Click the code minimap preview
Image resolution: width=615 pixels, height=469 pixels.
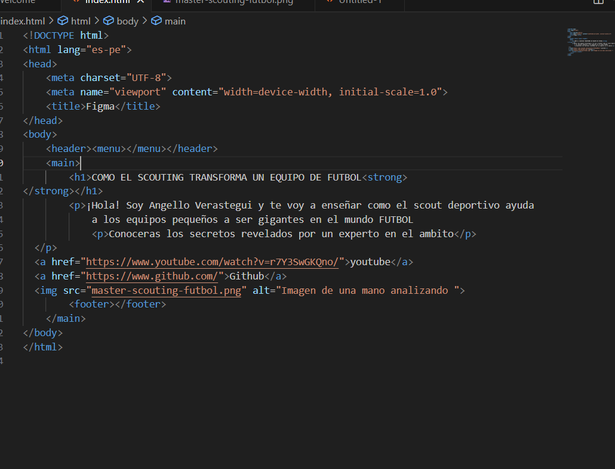pyautogui.click(x=589, y=42)
